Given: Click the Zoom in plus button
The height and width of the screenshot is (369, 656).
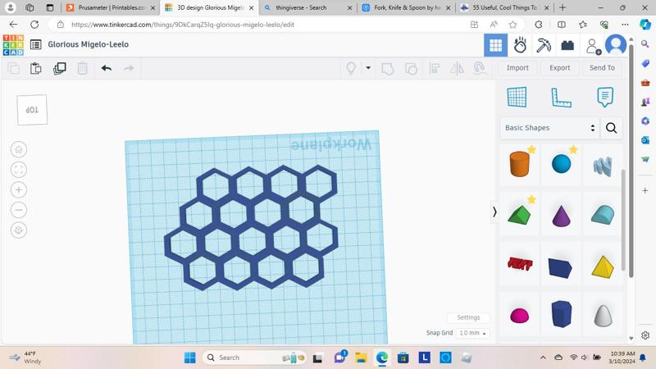Looking at the screenshot, I should (18, 190).
